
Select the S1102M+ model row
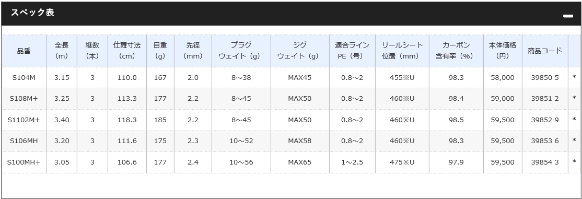click(x=291, y=120)
